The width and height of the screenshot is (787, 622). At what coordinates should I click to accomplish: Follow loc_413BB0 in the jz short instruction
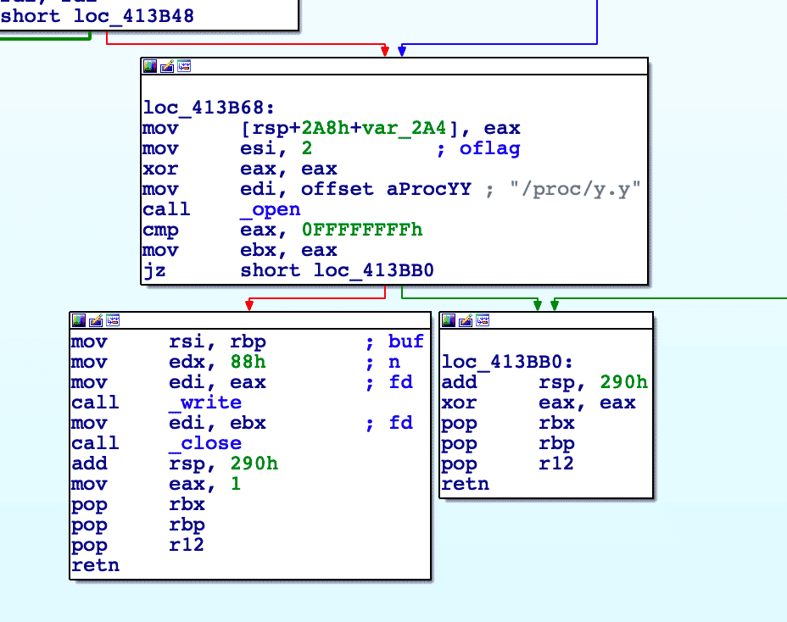pyautogui.click(x=373, y=271)
